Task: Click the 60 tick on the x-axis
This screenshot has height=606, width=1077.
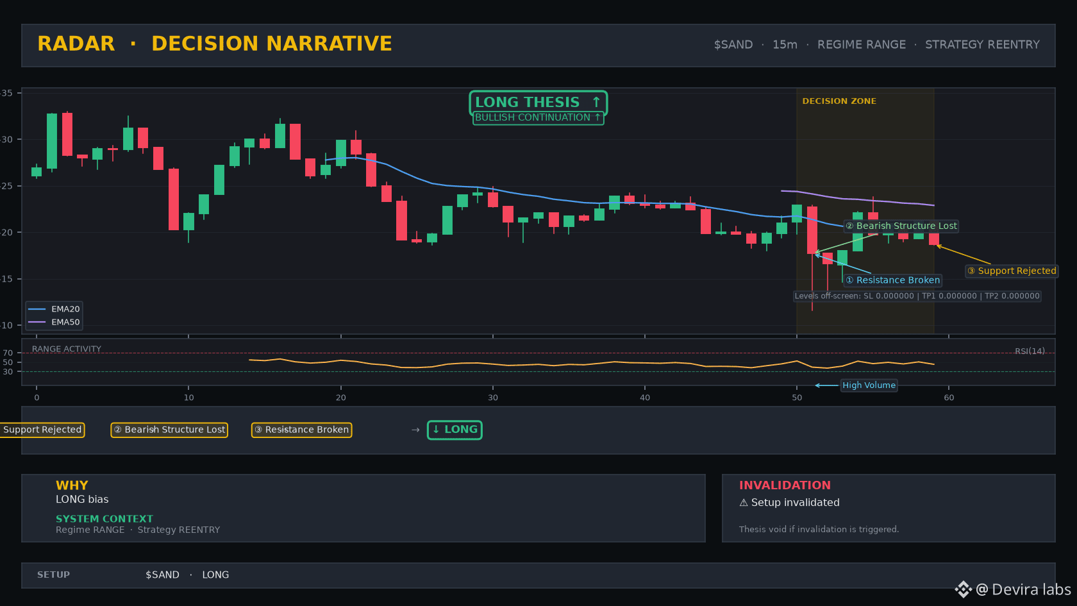Action: [949, 398]
